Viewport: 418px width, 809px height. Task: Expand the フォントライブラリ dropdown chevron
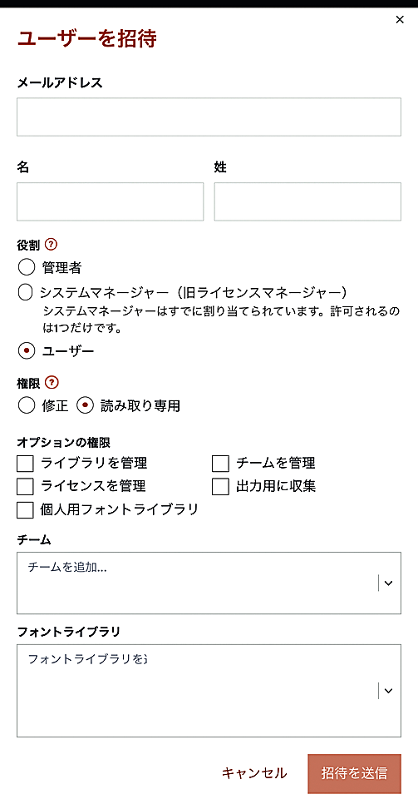coord(389,690)
